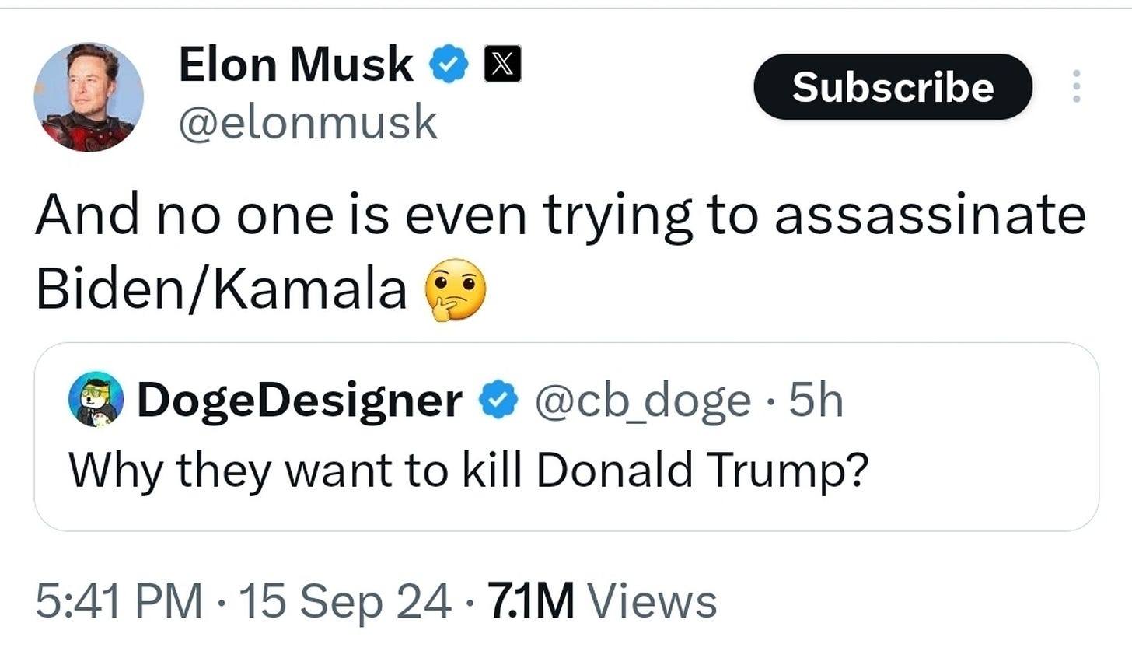The image size is (1132, 651).
Task: Open Elon Musk's profile picture
Action: point(89,96)
